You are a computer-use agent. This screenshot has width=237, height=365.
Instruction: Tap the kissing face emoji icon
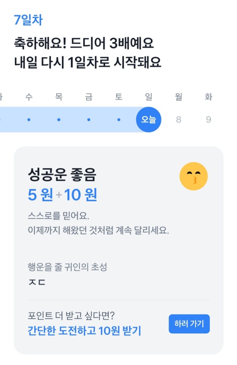click(x=194, y=176)
